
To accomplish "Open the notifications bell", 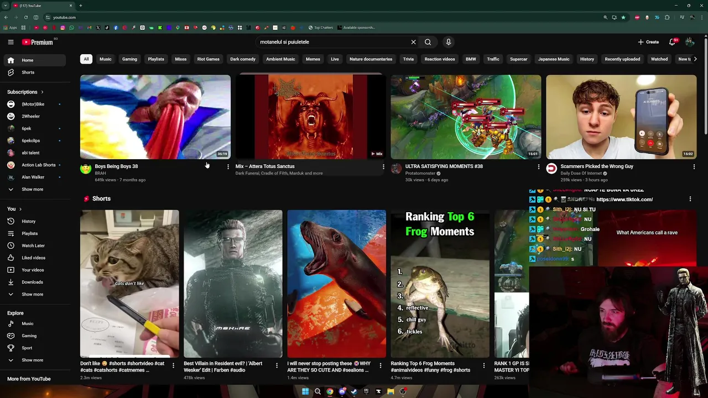I will [672, 42].
